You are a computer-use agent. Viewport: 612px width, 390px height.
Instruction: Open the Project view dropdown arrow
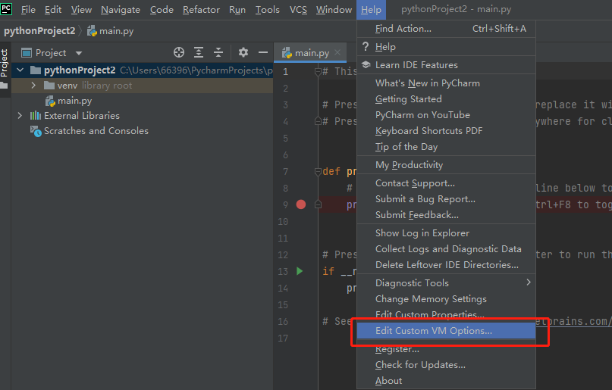tap(79, 53)
